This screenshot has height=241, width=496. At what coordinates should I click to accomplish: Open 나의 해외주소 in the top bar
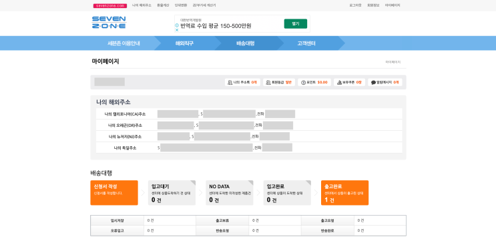click(142, 5)
